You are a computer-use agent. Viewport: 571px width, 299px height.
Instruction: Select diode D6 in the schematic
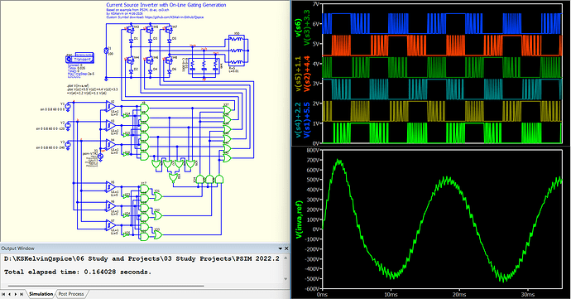tap(169, 71)
